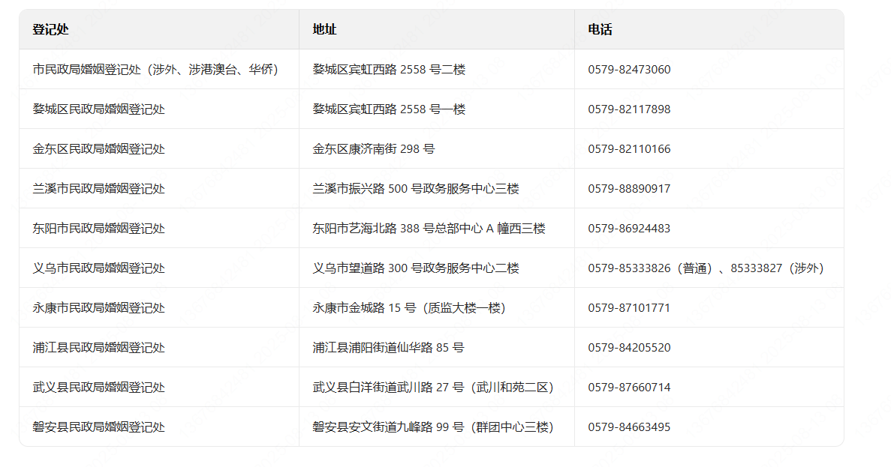891x467 pixels.
Task: Click the 登记处 column header
Action: coord(159,29)
